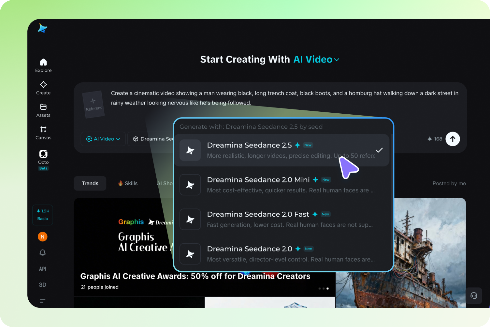
Task: Click the model dropdown scrollbar
Action: [x=392, y=192]
